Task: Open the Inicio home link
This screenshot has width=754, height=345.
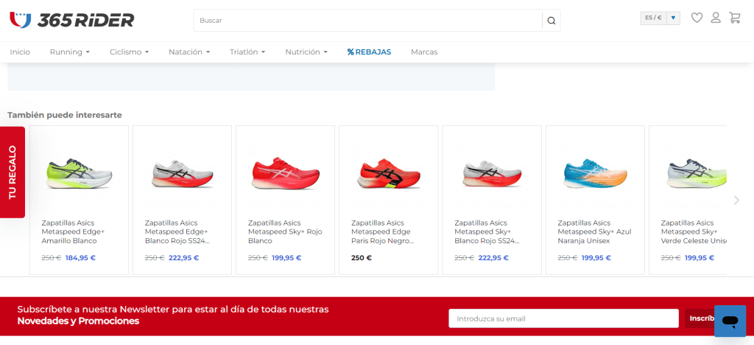Action: click(x=20, y=52)
